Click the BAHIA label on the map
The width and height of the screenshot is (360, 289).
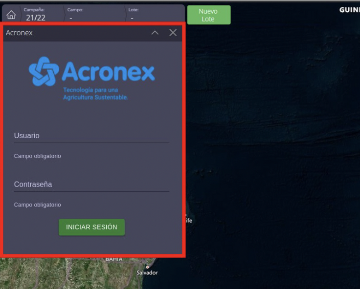114,259
